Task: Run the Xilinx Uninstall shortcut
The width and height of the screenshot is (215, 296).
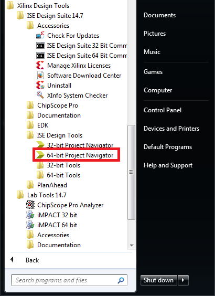Action: [53, 86]
